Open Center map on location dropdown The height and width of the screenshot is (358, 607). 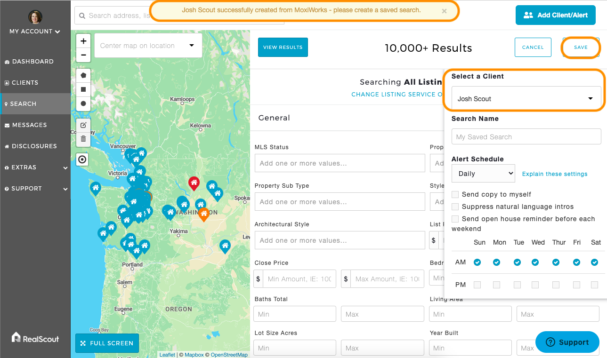148,46
